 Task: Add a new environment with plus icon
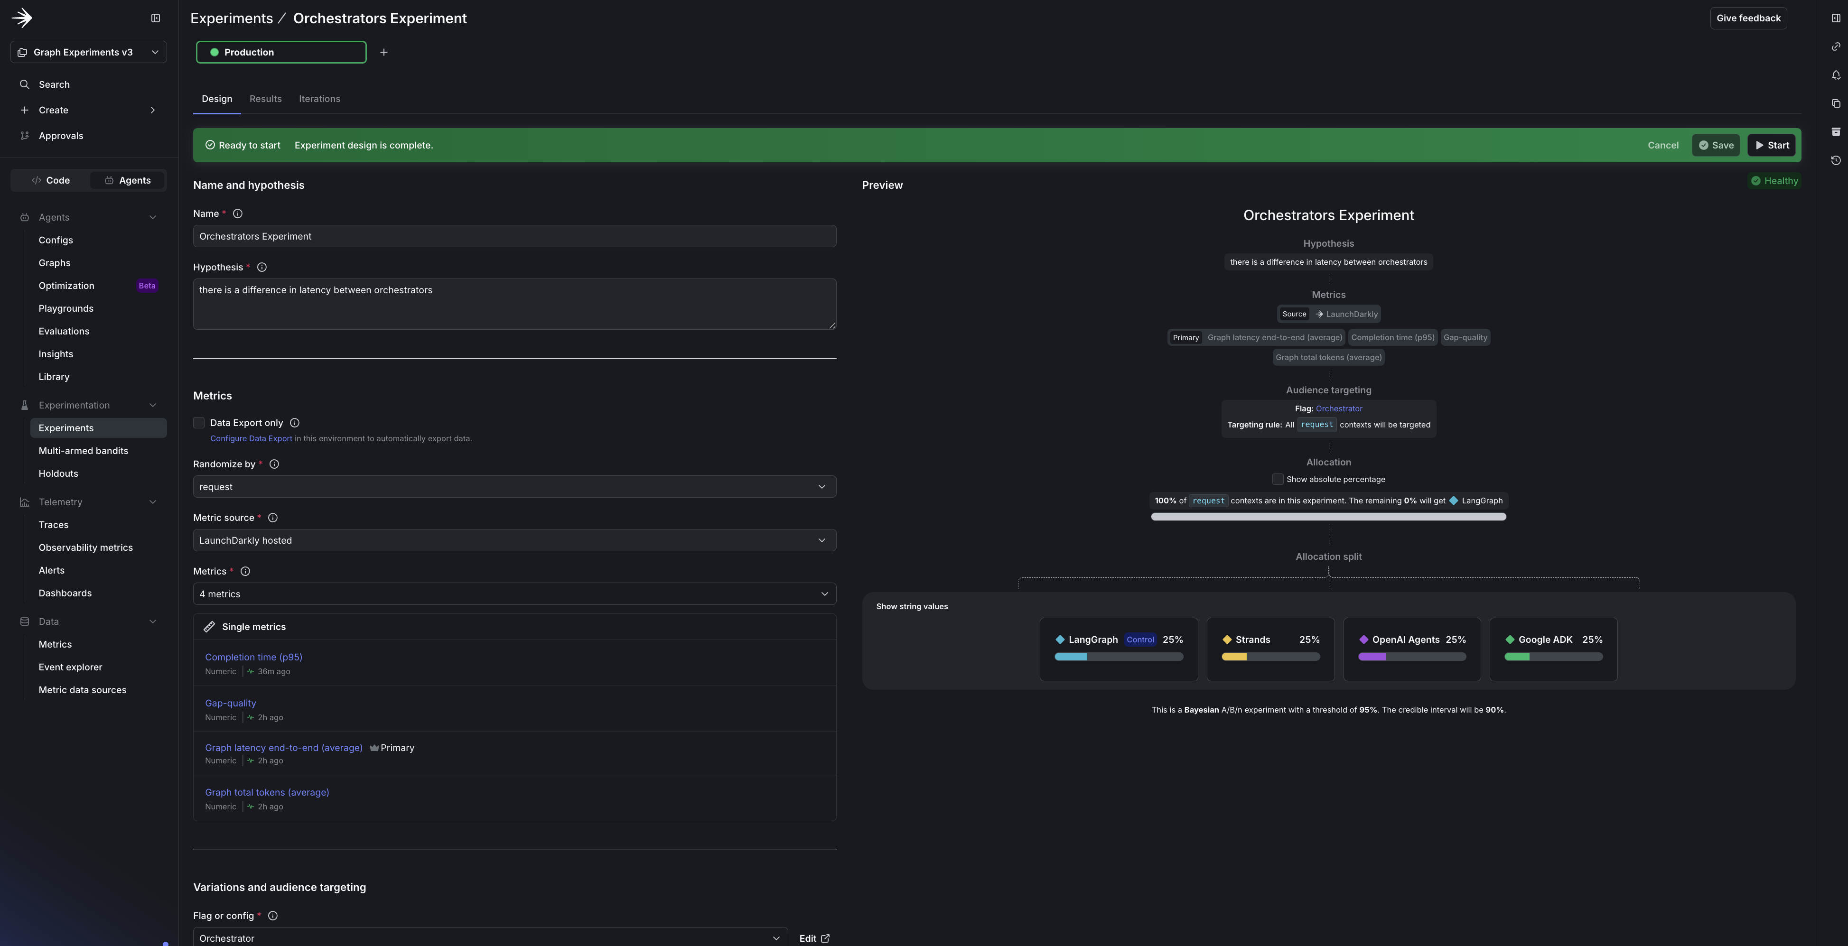tap(384, 52)
